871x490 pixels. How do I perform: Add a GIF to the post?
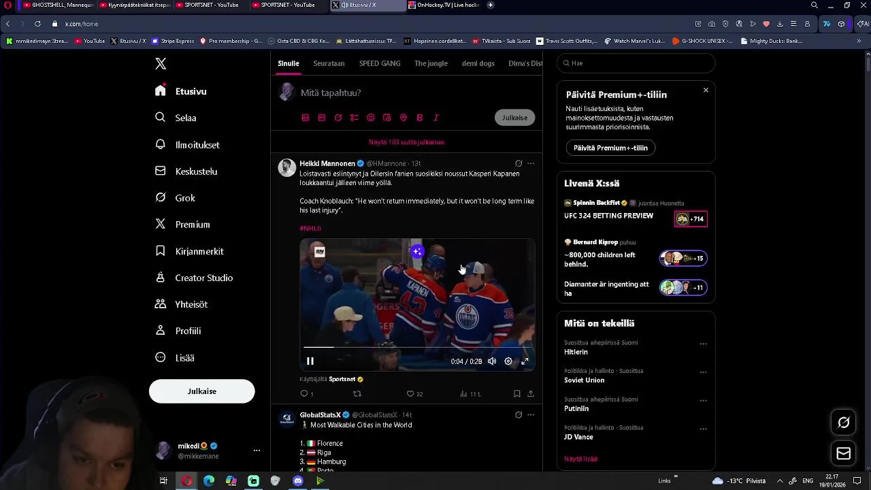322,118
